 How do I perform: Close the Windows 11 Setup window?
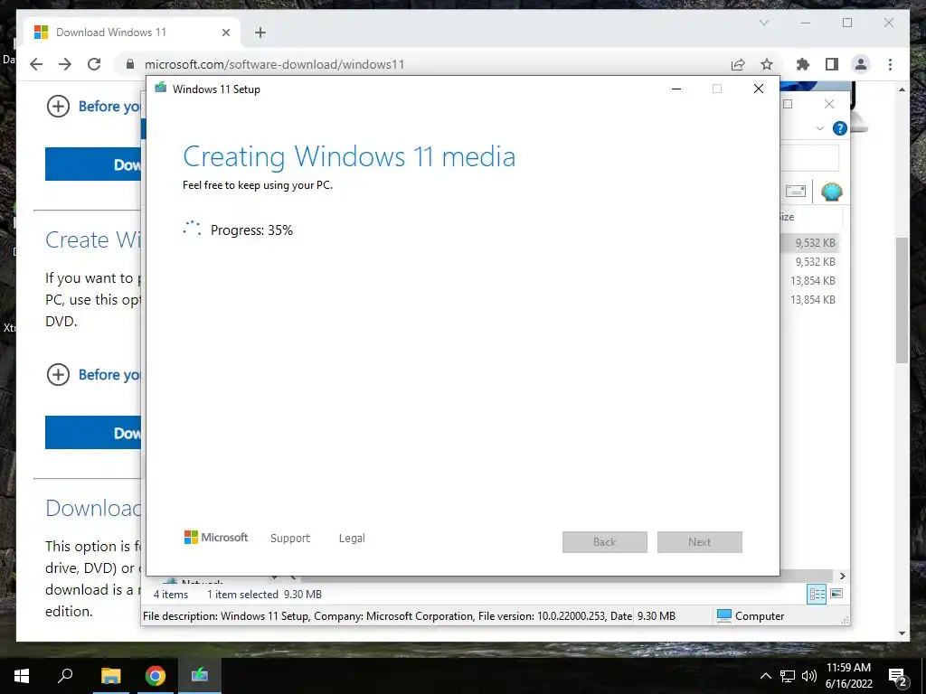coord(759,89)
